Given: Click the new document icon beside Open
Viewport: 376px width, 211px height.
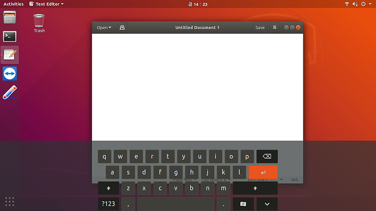Looking at the screenshot, I should click(x=122, y=28).
